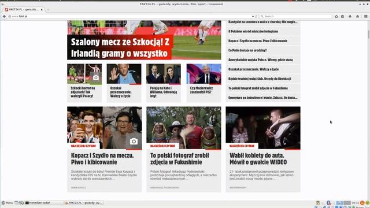Open the bookmarks list icon

[x=343, y=16]
